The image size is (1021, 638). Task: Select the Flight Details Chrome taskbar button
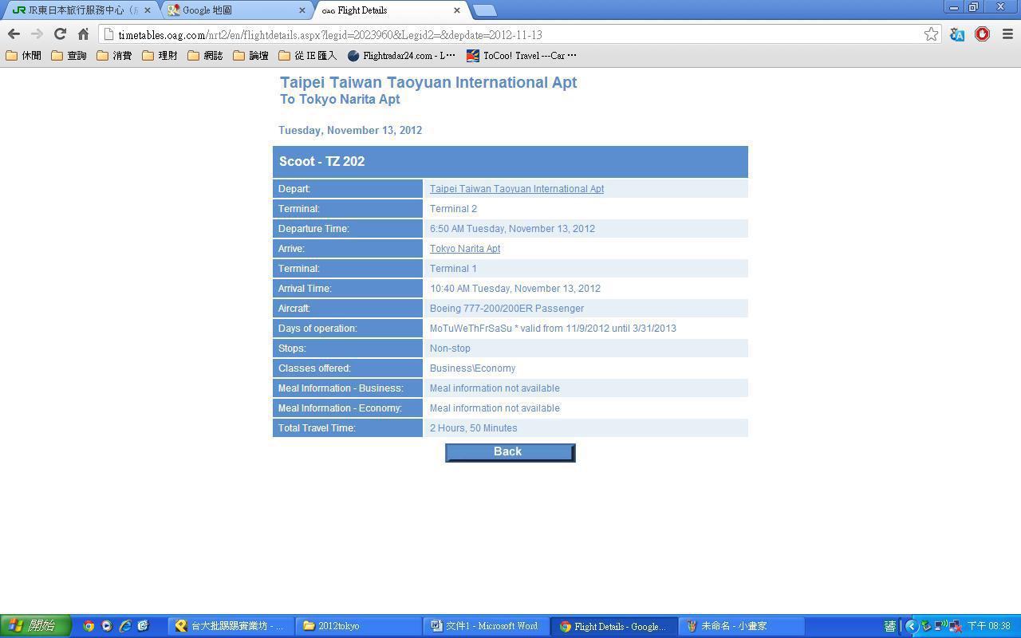614,626
